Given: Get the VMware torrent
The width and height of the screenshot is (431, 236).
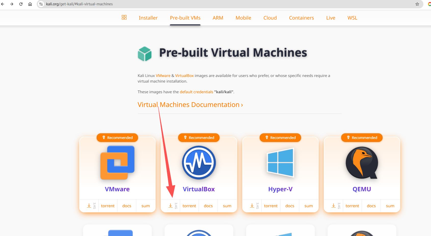Looking at the screenshot, I should pos(108,206).
